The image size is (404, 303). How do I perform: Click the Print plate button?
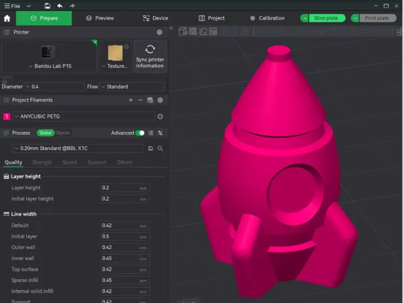(x=378, y=18)
